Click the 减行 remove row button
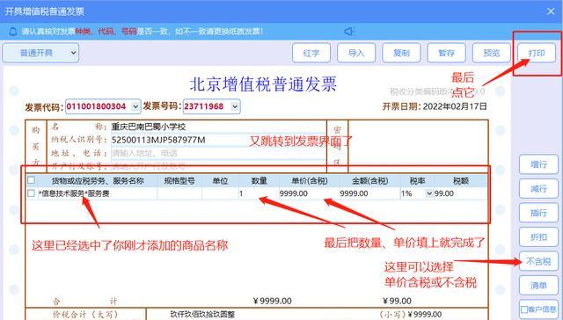The image size is (563, 320). coord(538,189)
